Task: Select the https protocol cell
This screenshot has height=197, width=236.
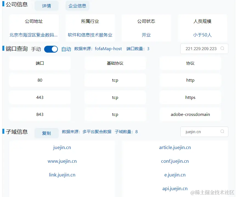Action: coord(190,97)
